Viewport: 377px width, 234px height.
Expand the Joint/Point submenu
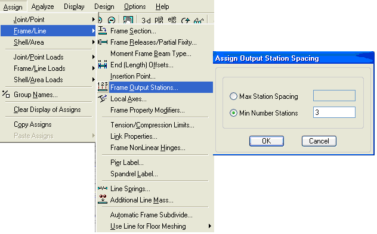pyautogui.click(x=48, y=20)
